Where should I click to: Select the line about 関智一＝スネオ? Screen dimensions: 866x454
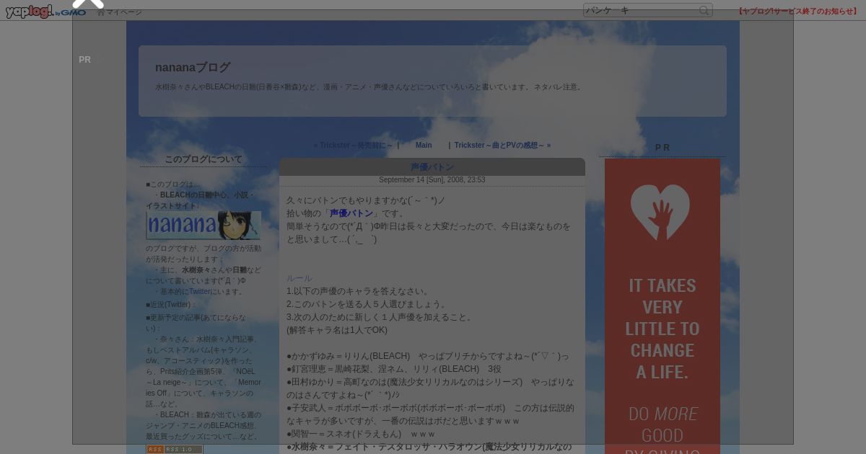click(x=361, y=434)
